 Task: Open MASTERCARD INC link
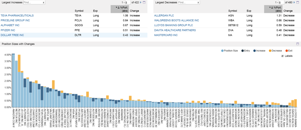[166, 35]
